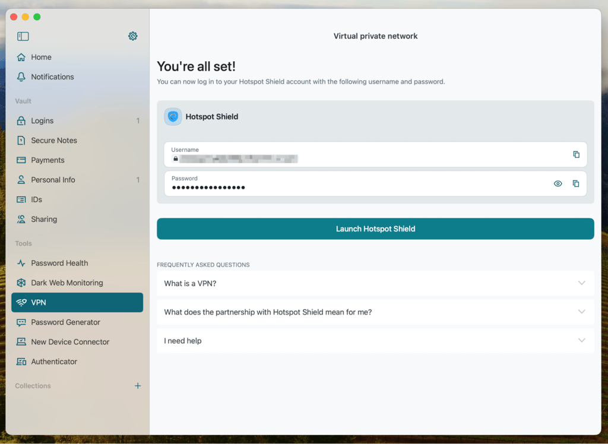
Task: Click the green maximize window button
Action: (37, 17)
